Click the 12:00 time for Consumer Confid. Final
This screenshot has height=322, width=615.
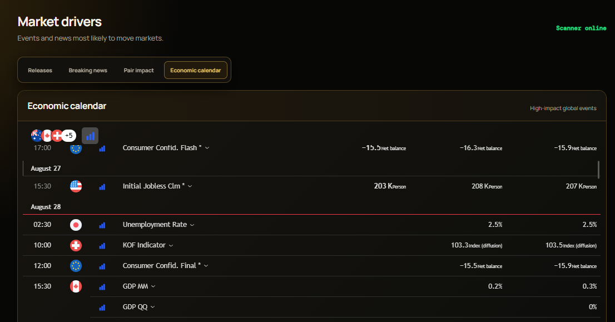42,265
